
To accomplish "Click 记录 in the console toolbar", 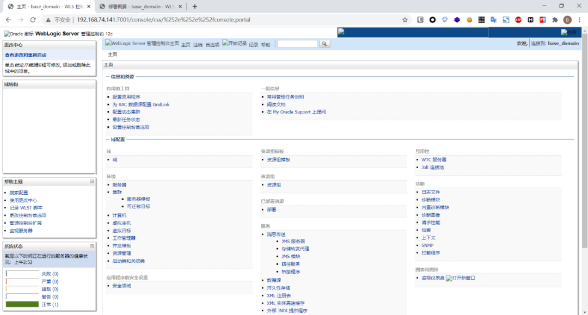I will [254, 45].
